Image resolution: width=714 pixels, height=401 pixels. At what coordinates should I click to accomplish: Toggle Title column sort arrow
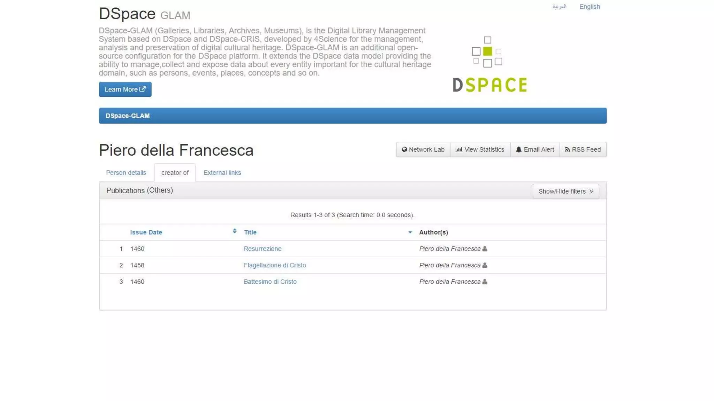point(410,232)
